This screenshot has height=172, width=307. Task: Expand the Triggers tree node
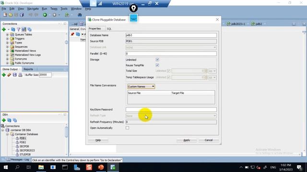point(7,39)
